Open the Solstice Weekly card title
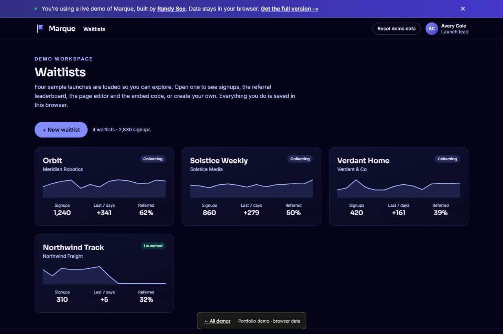 pyautogui.click(x=219, y=160)
